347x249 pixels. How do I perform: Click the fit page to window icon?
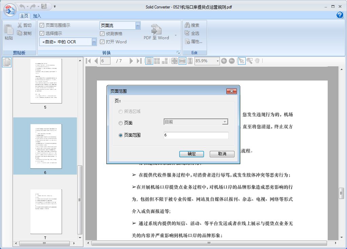175,61
